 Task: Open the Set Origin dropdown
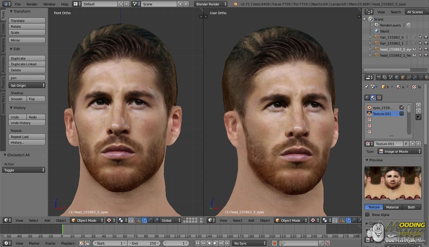click(x=27, y=86)
